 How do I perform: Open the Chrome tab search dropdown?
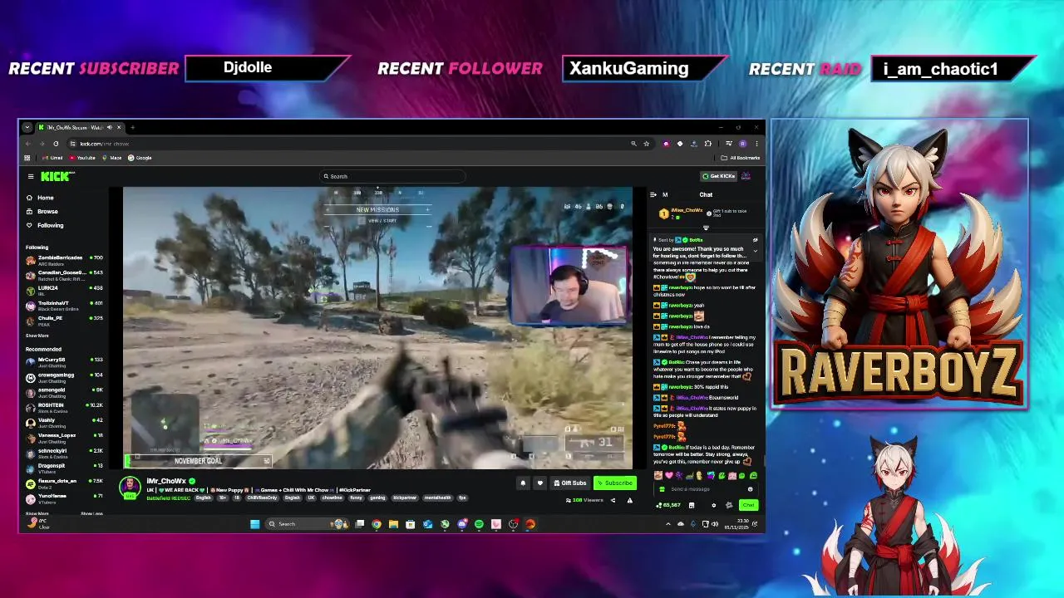[x=27, y=127]
